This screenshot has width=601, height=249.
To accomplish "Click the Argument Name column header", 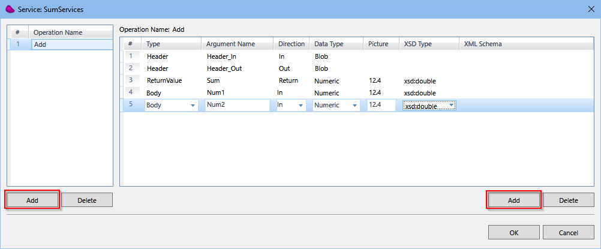I will (x=238, y=44).
